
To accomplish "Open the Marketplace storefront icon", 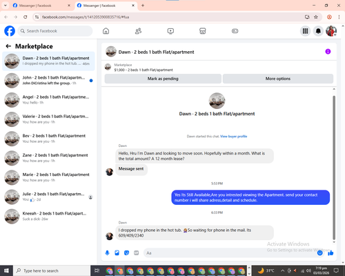I will (x=203, y=31).
